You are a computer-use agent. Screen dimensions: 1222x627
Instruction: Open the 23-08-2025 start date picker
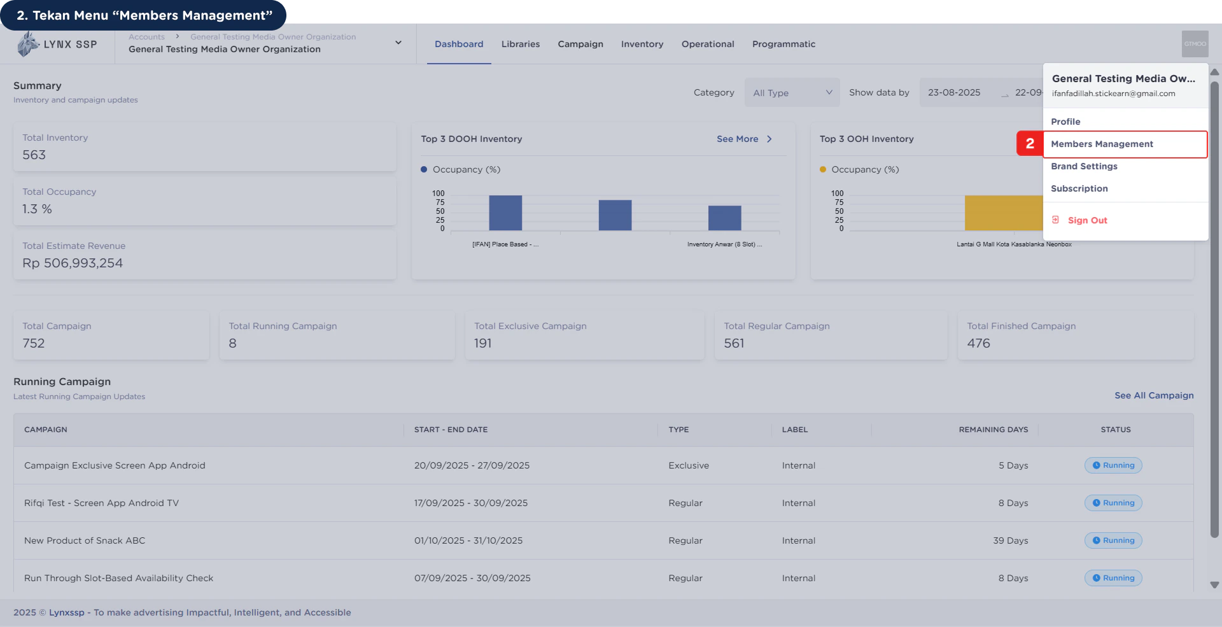[x=954, y=92]
